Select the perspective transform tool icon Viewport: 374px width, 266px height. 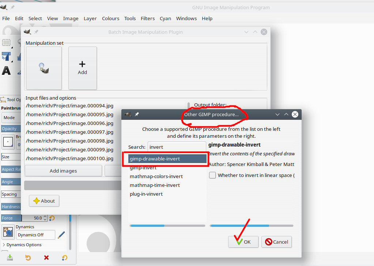coord(6,57)
